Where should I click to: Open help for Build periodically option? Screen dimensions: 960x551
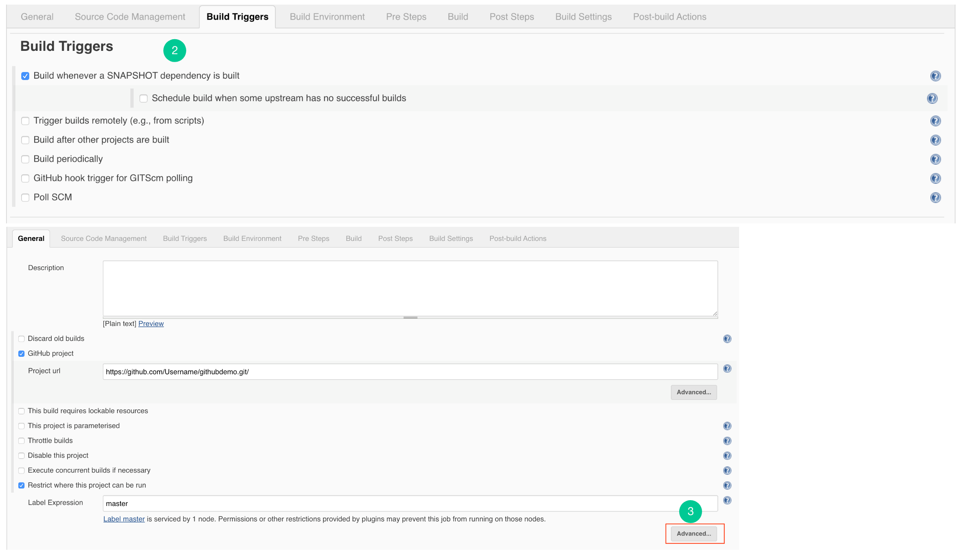(x=936, y=159)
